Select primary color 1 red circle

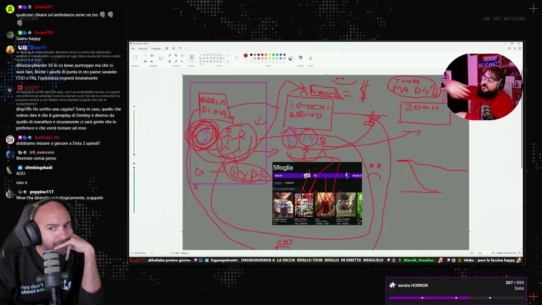click(x=246, y=55)
